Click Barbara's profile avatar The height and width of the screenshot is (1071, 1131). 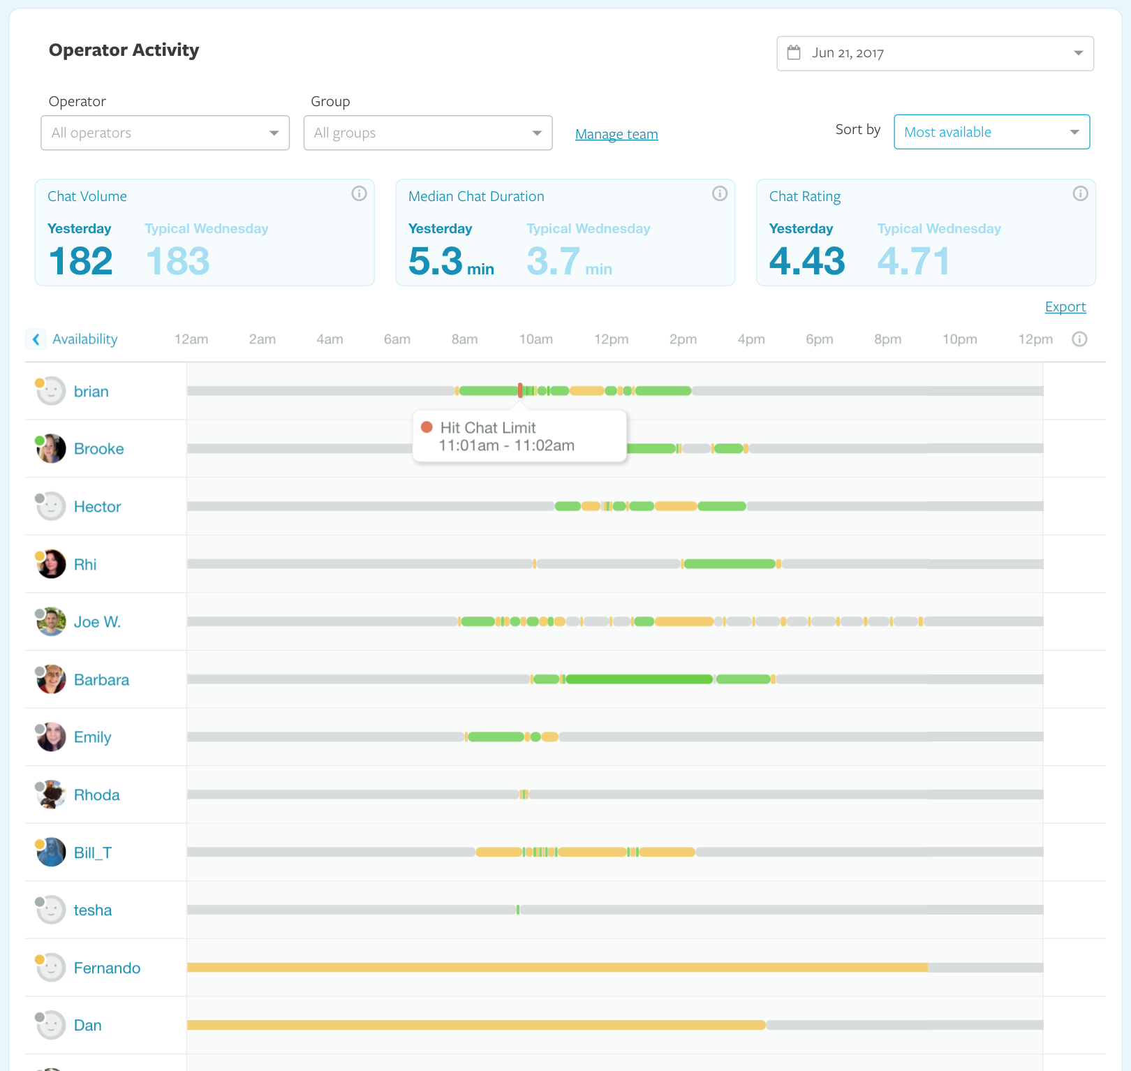pos(51,680)
